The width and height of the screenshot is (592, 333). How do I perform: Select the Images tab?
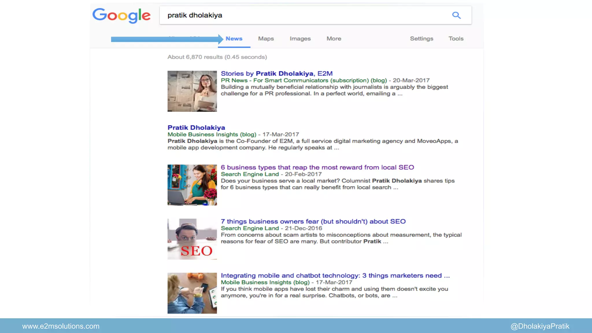click(x=300, y=39)
